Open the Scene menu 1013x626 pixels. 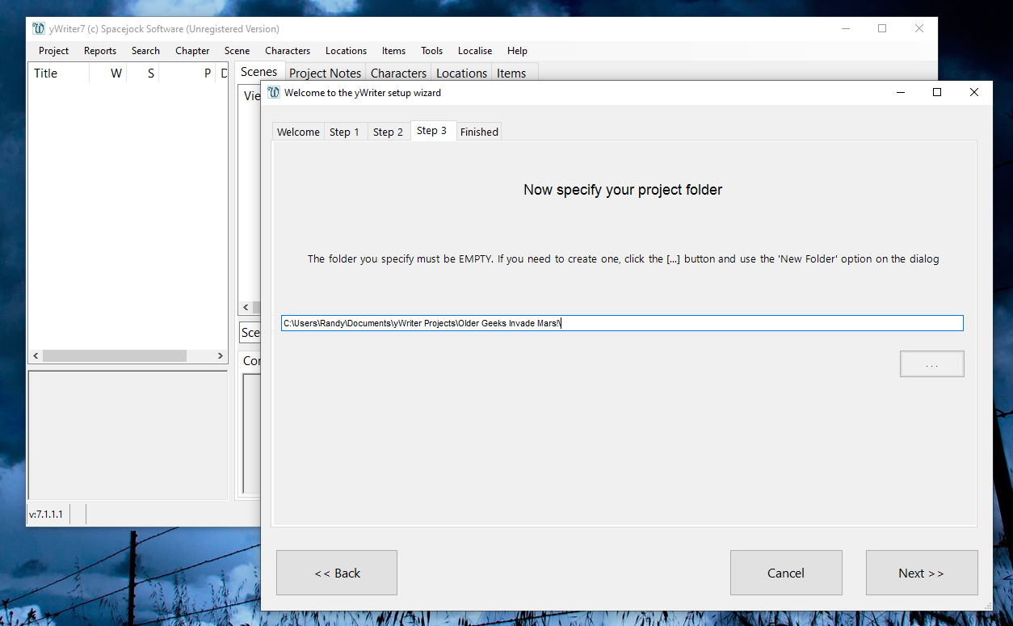click(237, 51)
